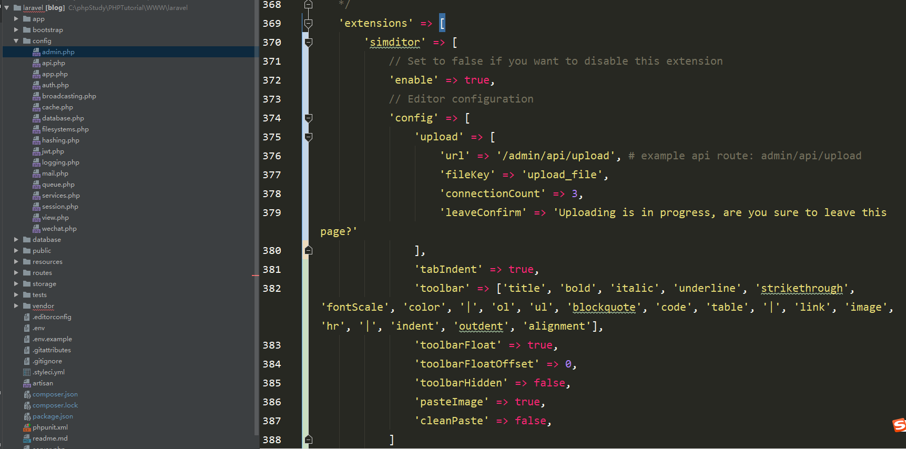Open logging.php file

point(60,162)
